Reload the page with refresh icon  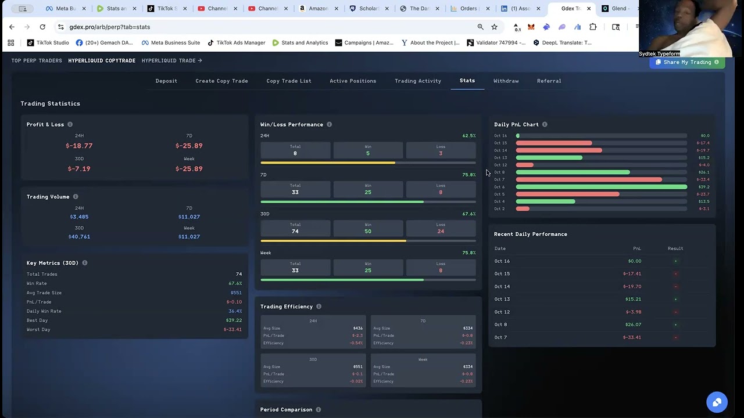42,27
